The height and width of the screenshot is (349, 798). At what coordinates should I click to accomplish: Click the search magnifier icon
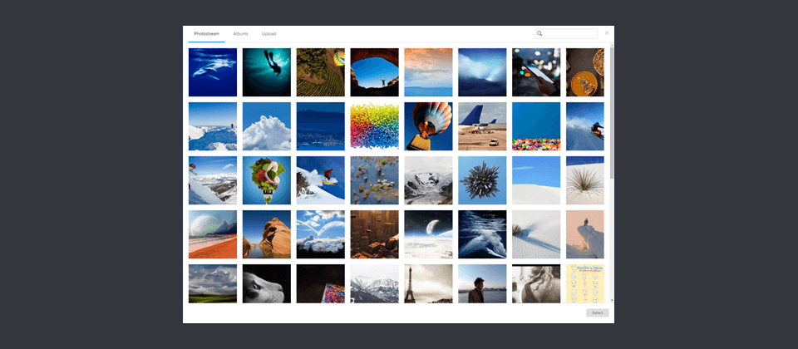[540, 33]
